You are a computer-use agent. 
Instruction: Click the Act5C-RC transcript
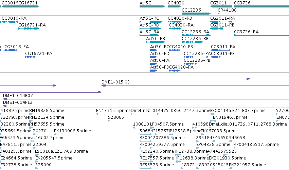[x=151, y=22]
